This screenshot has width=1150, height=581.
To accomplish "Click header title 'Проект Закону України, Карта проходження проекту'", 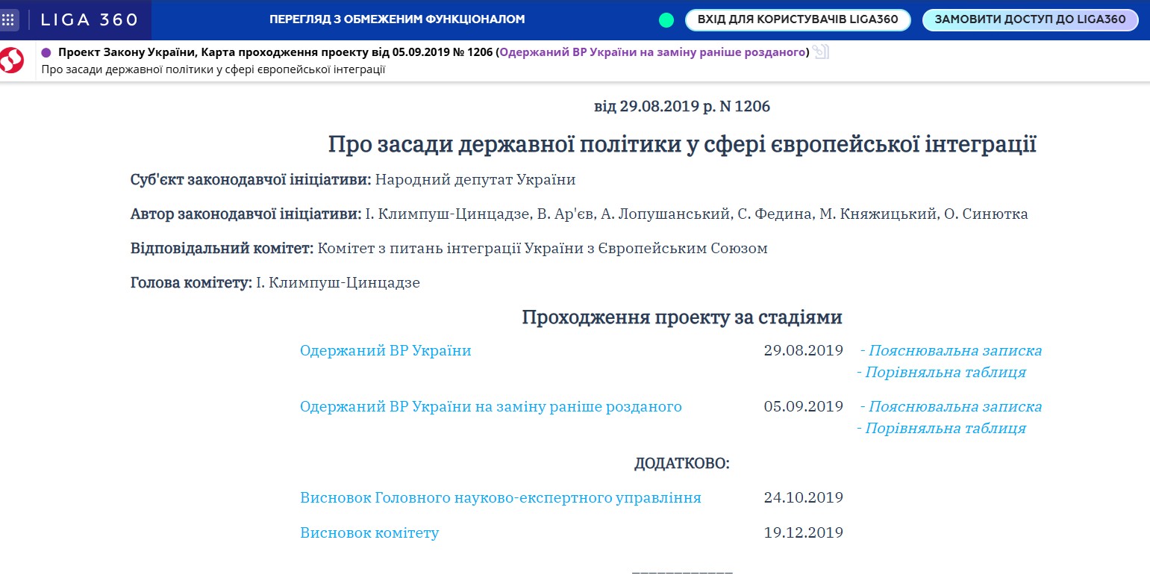I will coord(213,52).
